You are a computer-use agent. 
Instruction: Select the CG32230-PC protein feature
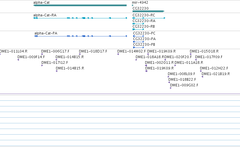click(139, 36)
